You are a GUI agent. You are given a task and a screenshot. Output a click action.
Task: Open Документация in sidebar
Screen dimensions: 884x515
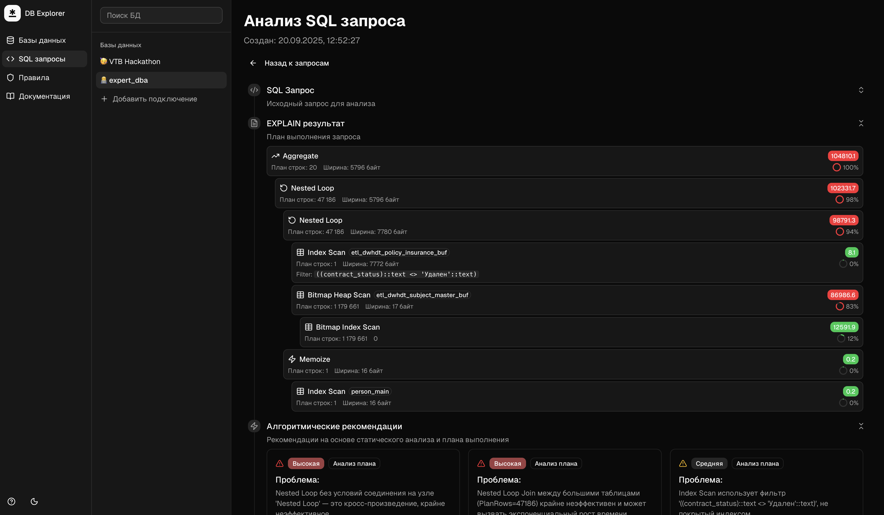(x=44, y=96)
